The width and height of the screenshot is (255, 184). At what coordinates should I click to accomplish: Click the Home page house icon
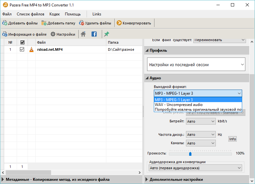[83, 34]
